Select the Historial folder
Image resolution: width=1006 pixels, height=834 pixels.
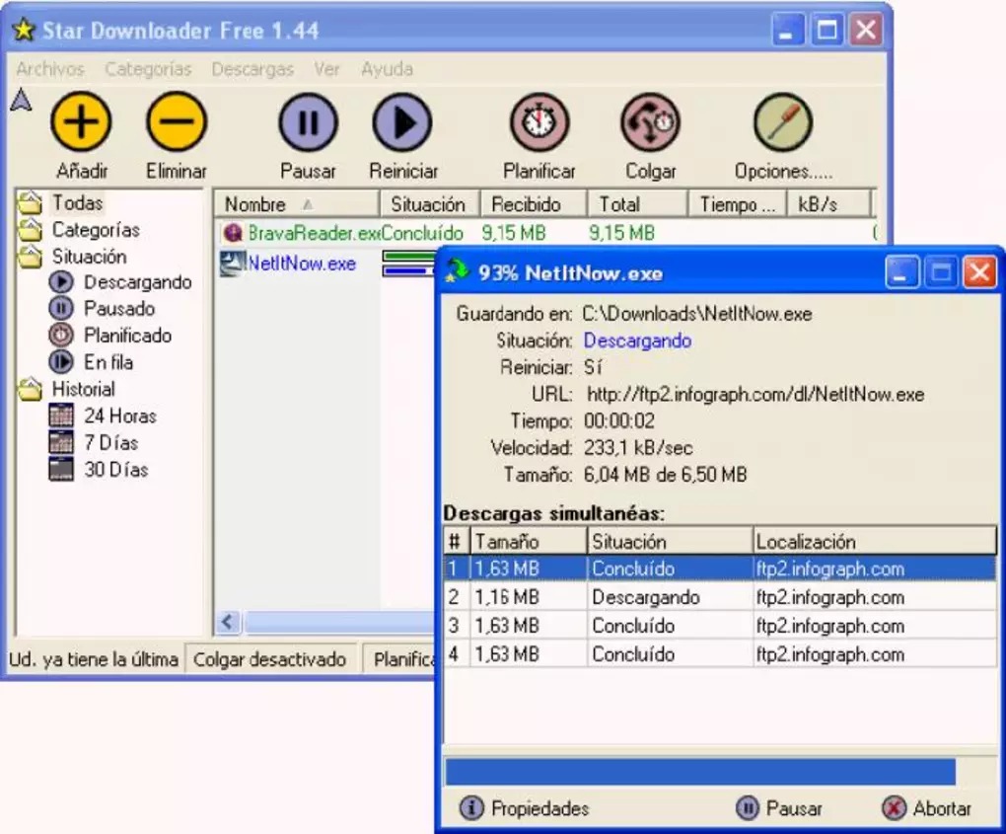(x=67, y=389)
